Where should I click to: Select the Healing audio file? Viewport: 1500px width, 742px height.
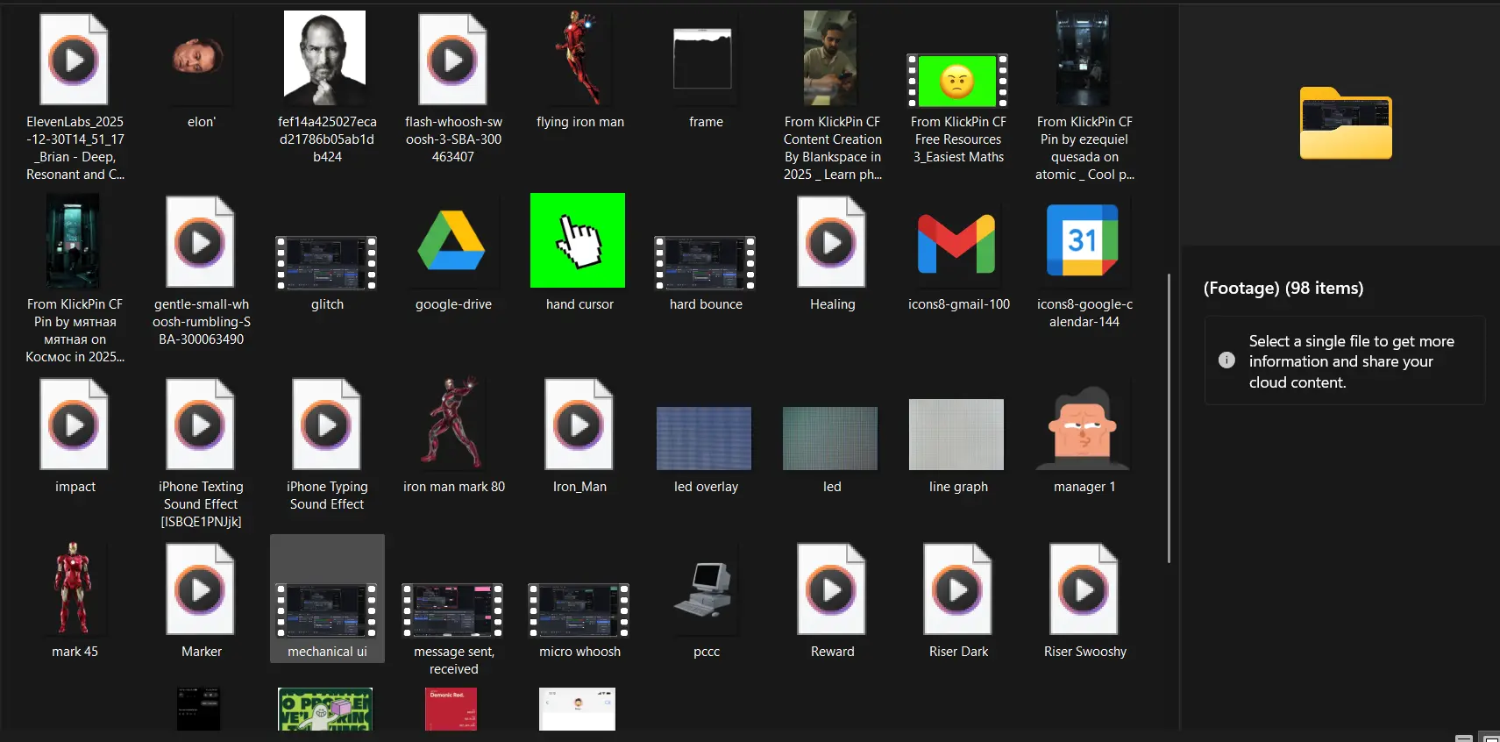(x=831, y=242)
